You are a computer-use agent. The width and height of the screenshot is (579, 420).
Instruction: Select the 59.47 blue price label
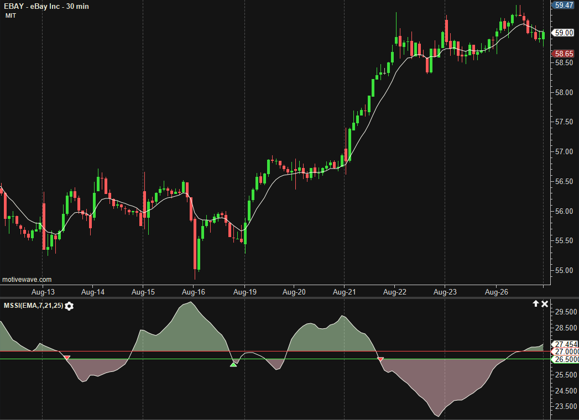coord(564,5)
